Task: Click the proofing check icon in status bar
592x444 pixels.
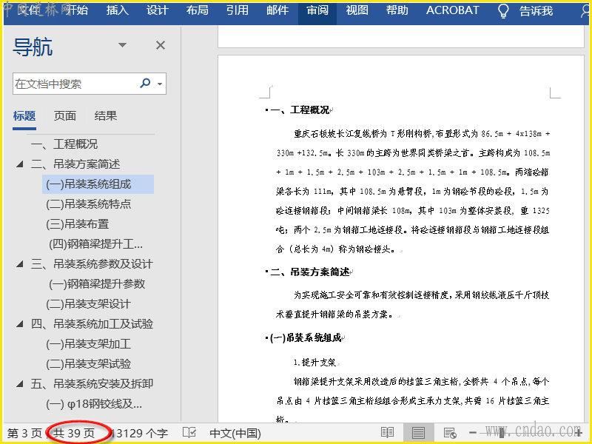Action: click(189, 433)
